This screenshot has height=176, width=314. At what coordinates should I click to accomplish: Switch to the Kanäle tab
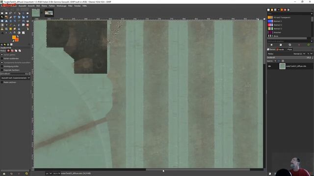pos(280,49)
